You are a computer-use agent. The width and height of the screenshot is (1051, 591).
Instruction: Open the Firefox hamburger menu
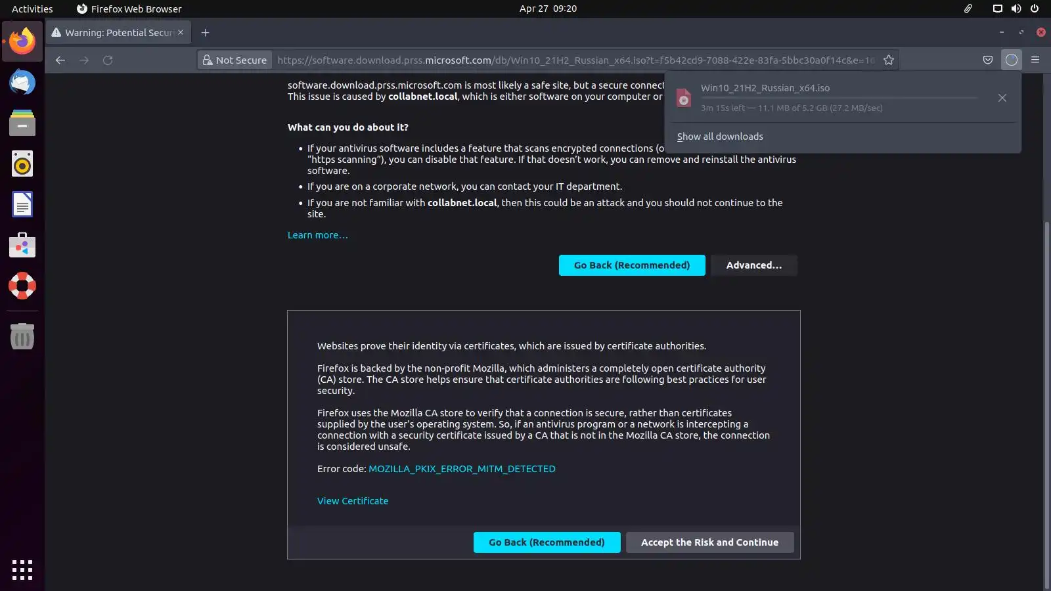tap(1035, 60)
